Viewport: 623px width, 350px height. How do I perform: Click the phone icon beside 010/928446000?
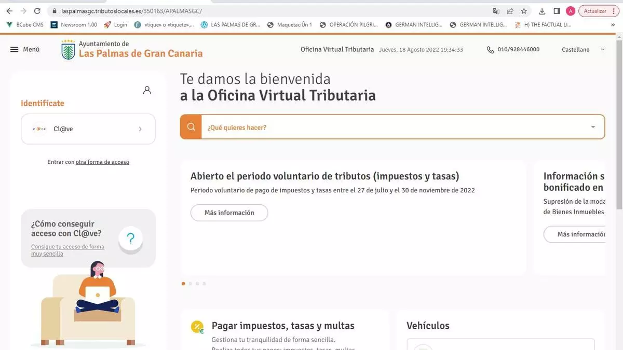490,50
